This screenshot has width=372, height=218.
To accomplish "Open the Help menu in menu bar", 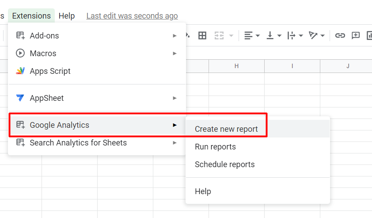I will tap(67, 15).
